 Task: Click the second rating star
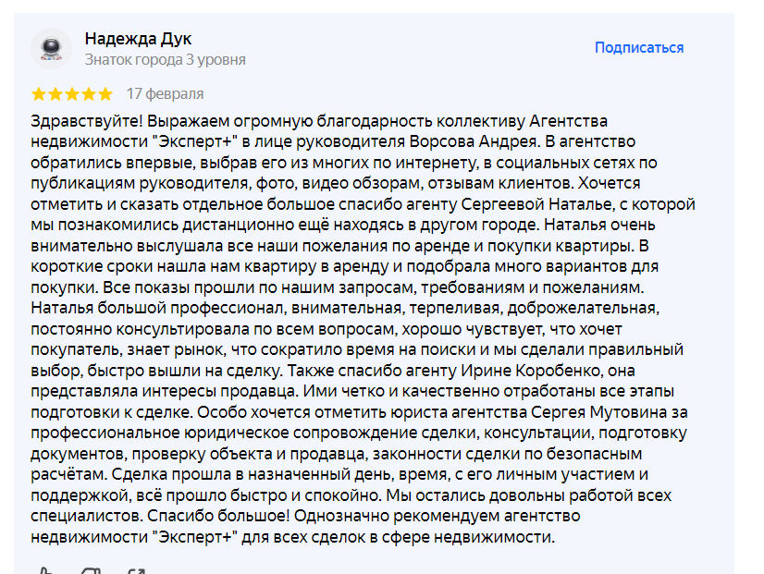click(55, 94)
